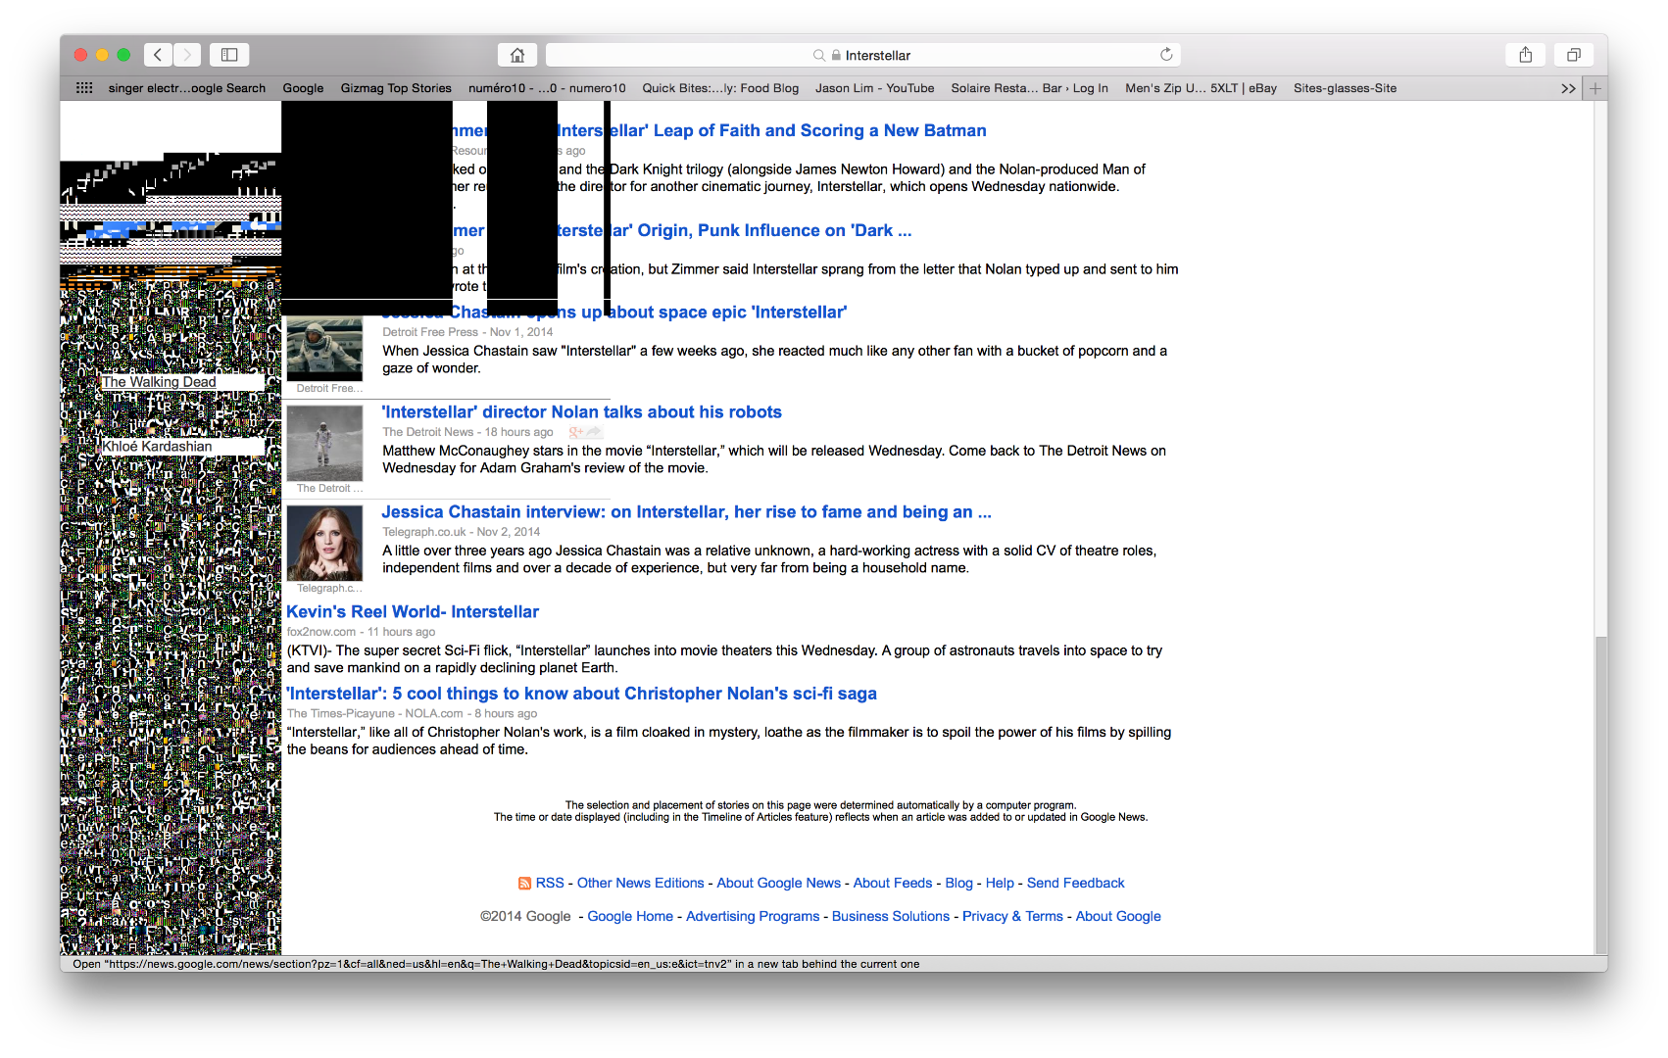The width and height of the screenshot is (1668, 1058).
Task: Open About Feeds footer link
Action: coord(893,884)
